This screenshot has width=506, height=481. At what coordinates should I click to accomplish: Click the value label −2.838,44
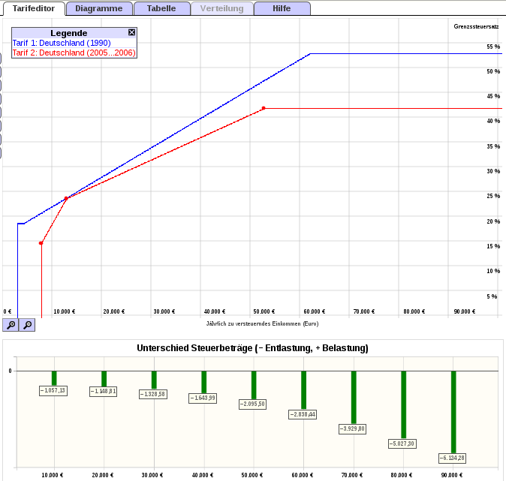pos(303,414)
